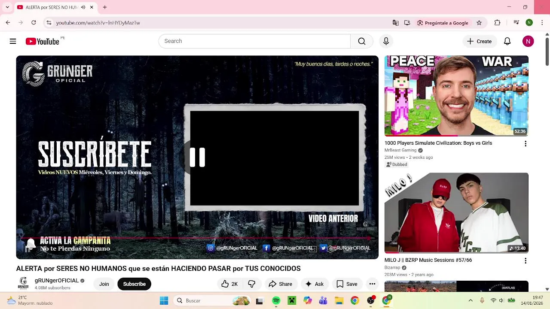
Task: Show hidden system tray icons chevron
Action: pos(471,301)
